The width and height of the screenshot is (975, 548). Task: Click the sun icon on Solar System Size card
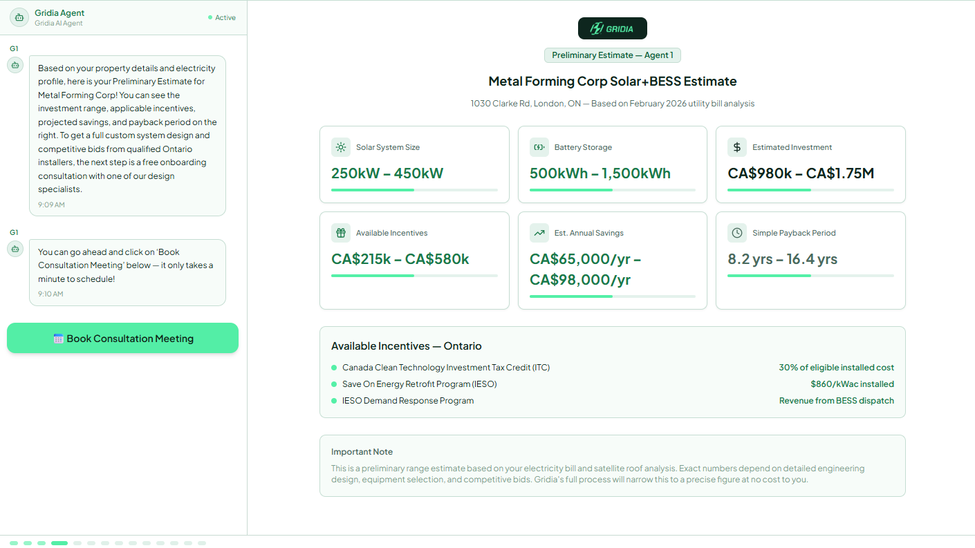341,147
